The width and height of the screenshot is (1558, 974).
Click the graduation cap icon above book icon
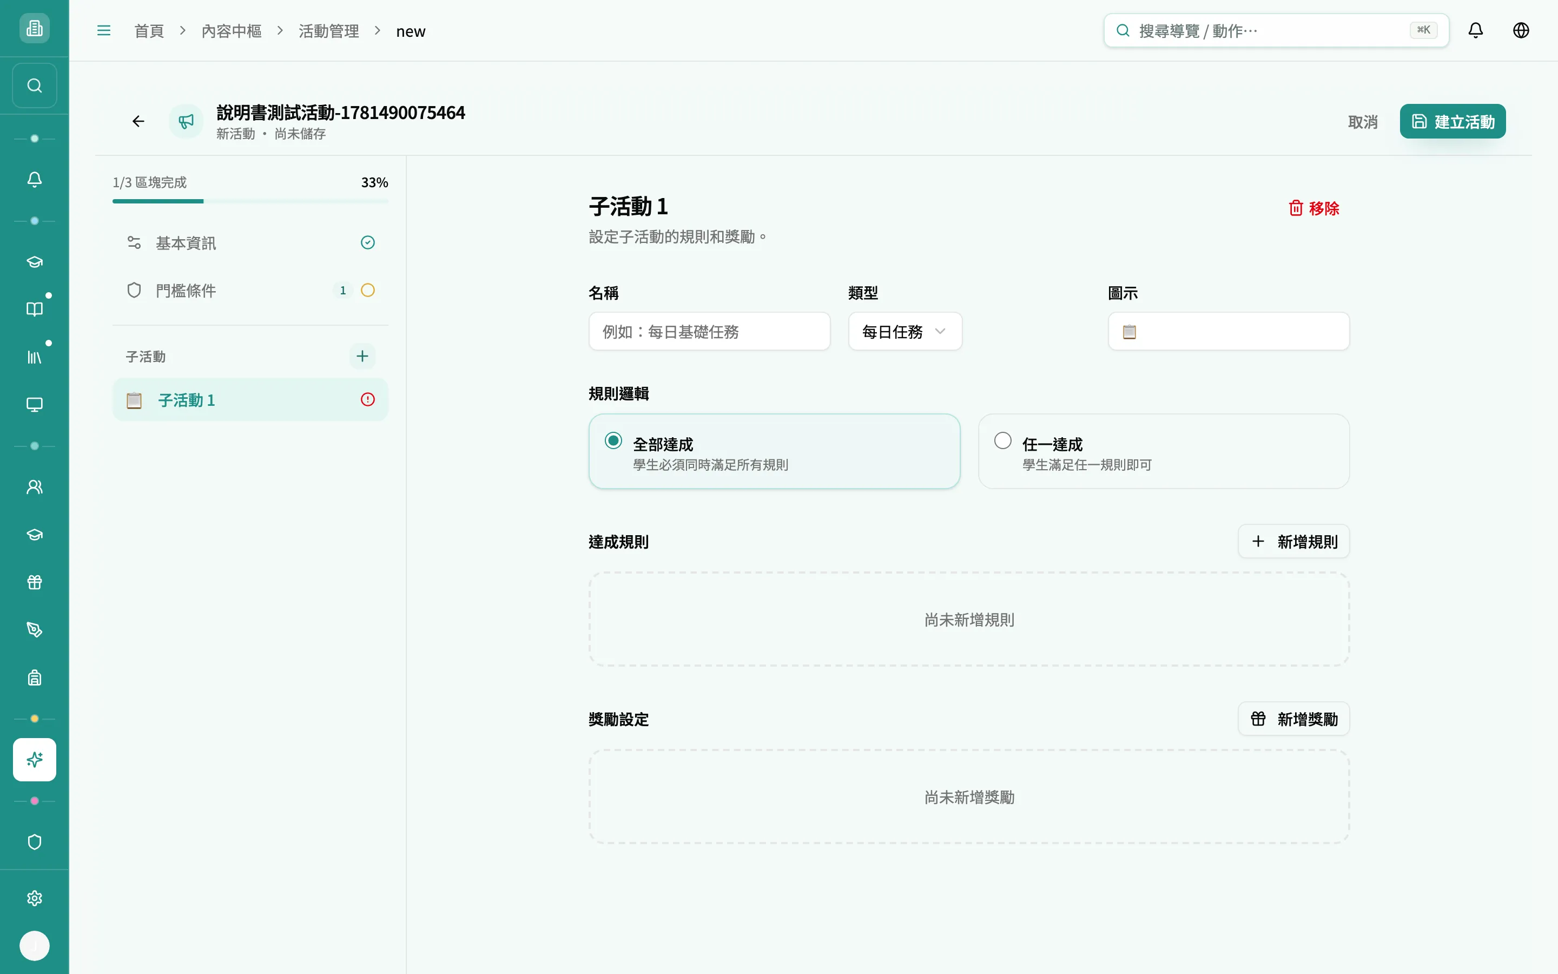[34, 261]
